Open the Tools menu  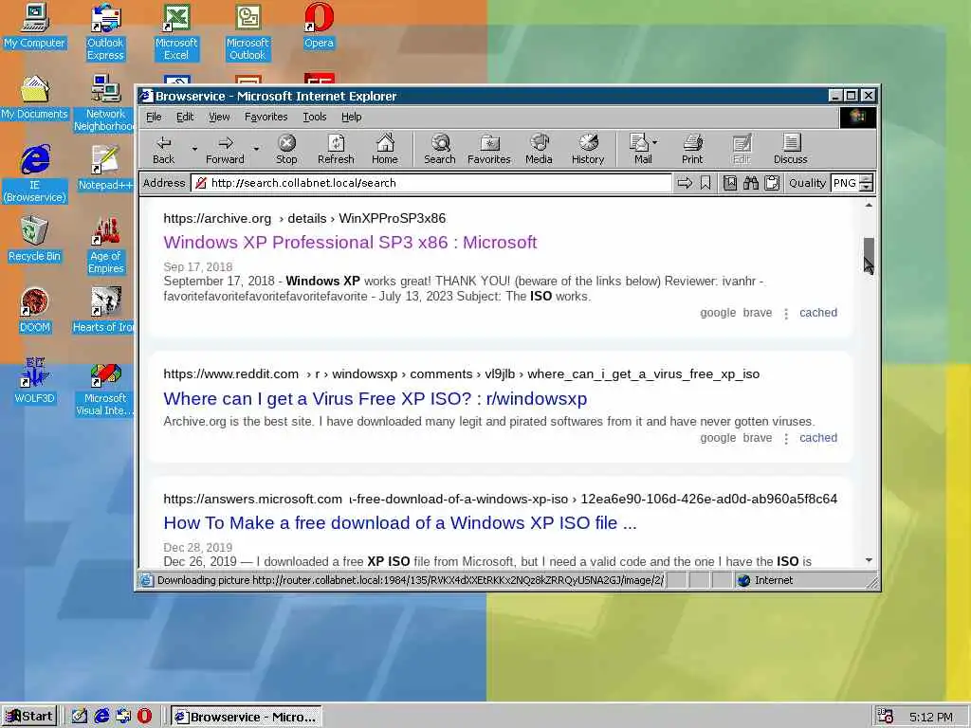point(315,117)
